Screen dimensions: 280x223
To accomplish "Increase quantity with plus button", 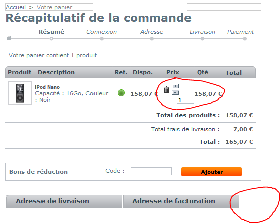I will [175, 86].
